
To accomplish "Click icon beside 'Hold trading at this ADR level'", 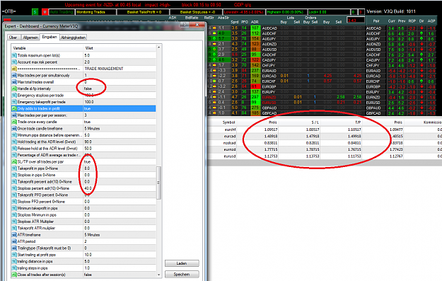I will pyautogui.click(x=14, y=142).
